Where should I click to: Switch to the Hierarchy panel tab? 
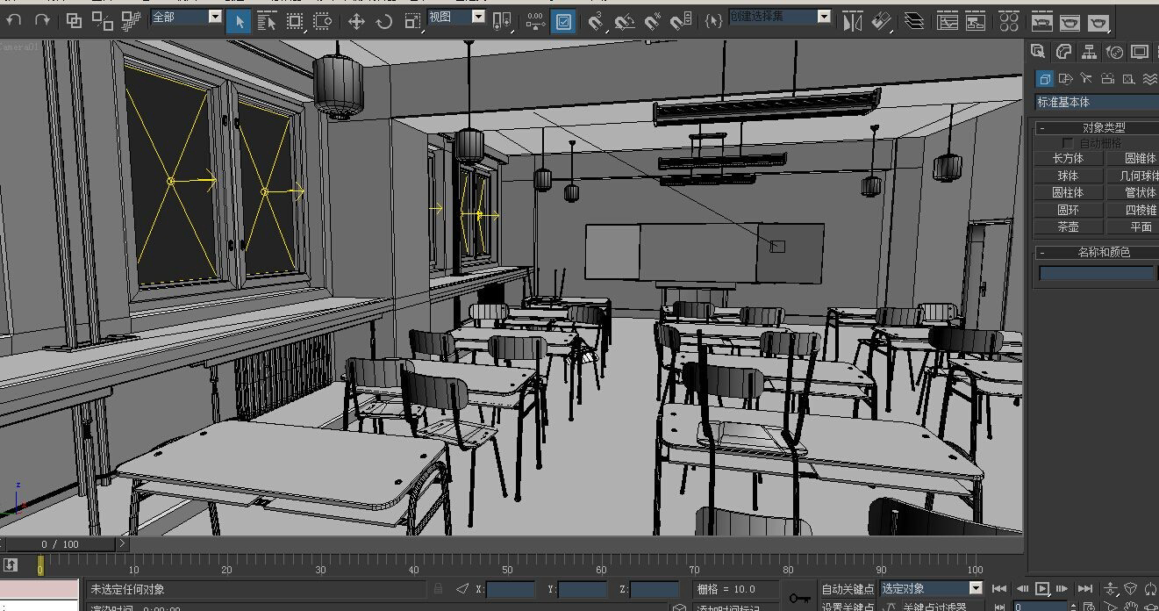(1091, 52)
